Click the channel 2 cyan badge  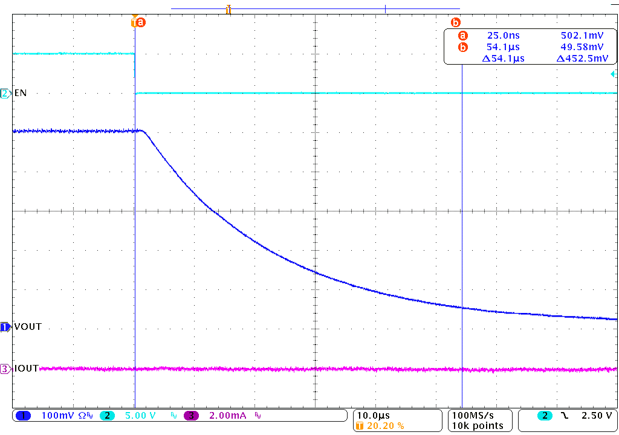[x=107, y=416]
